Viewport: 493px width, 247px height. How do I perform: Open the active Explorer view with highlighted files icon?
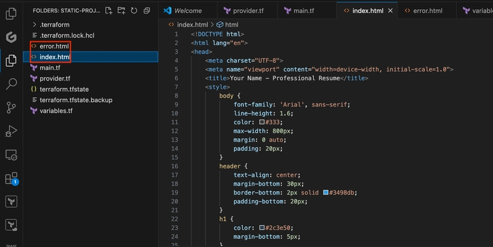[x=11, y=60]
